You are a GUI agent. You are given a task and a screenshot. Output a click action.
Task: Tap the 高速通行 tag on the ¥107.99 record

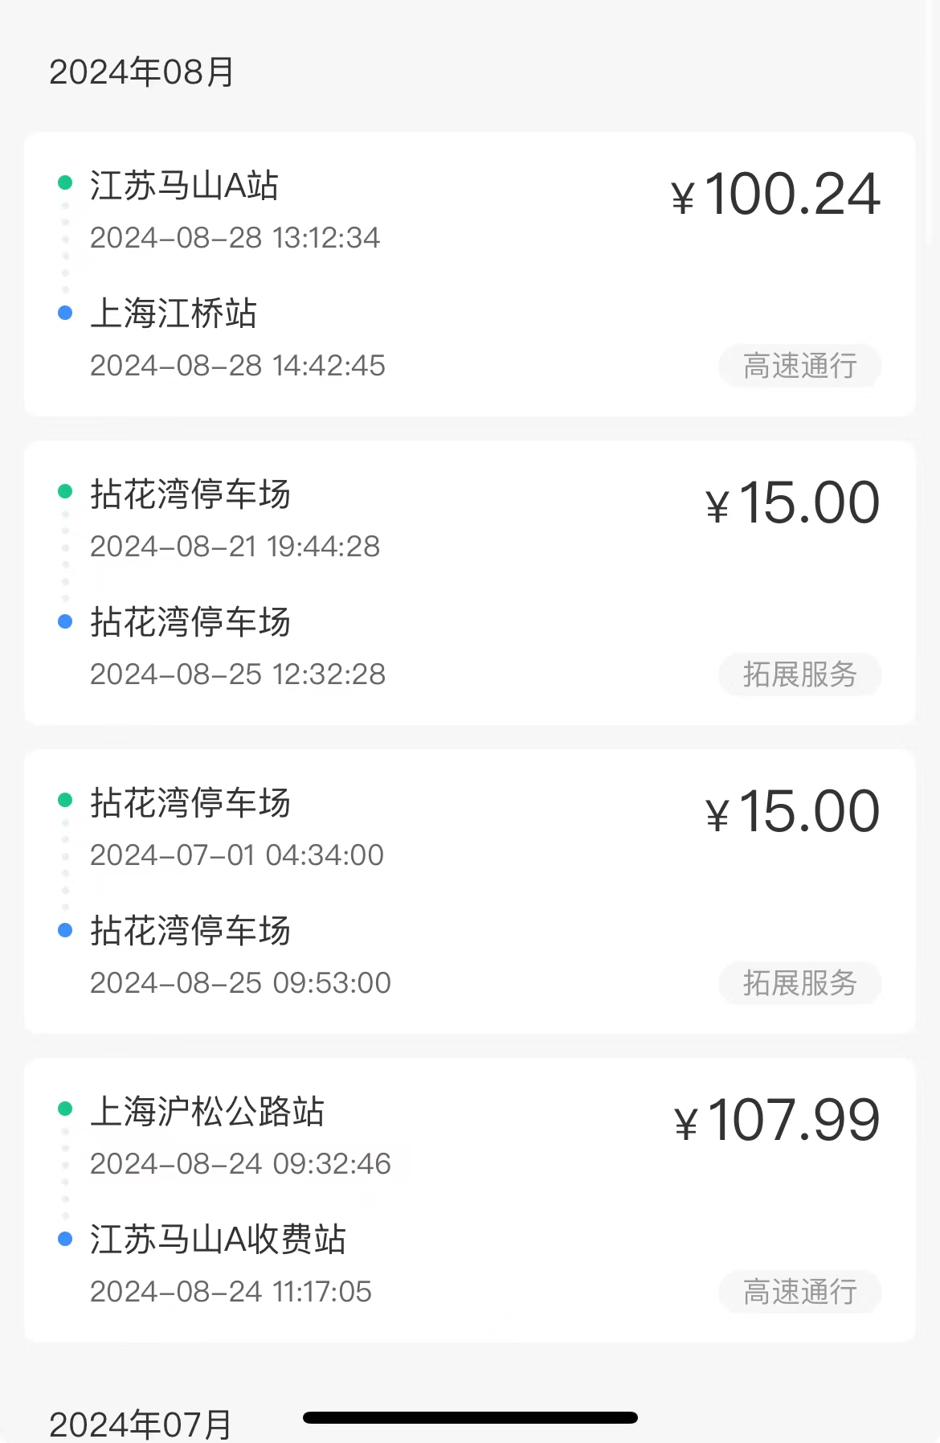[799, 1292]
